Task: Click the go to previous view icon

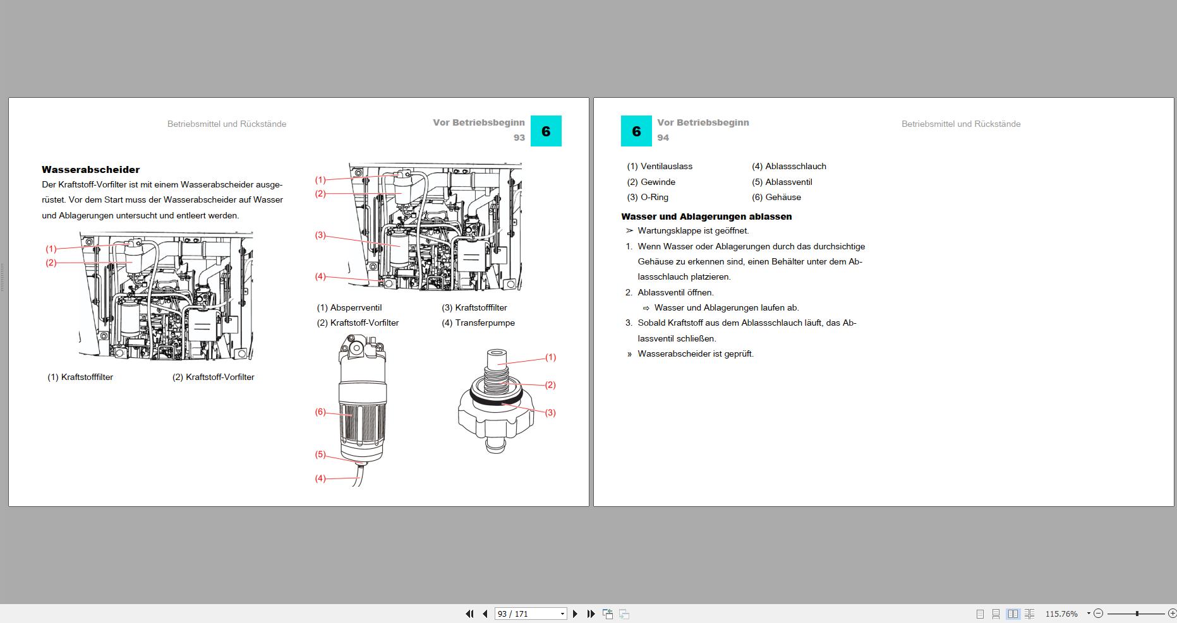Action: [608, 614]
